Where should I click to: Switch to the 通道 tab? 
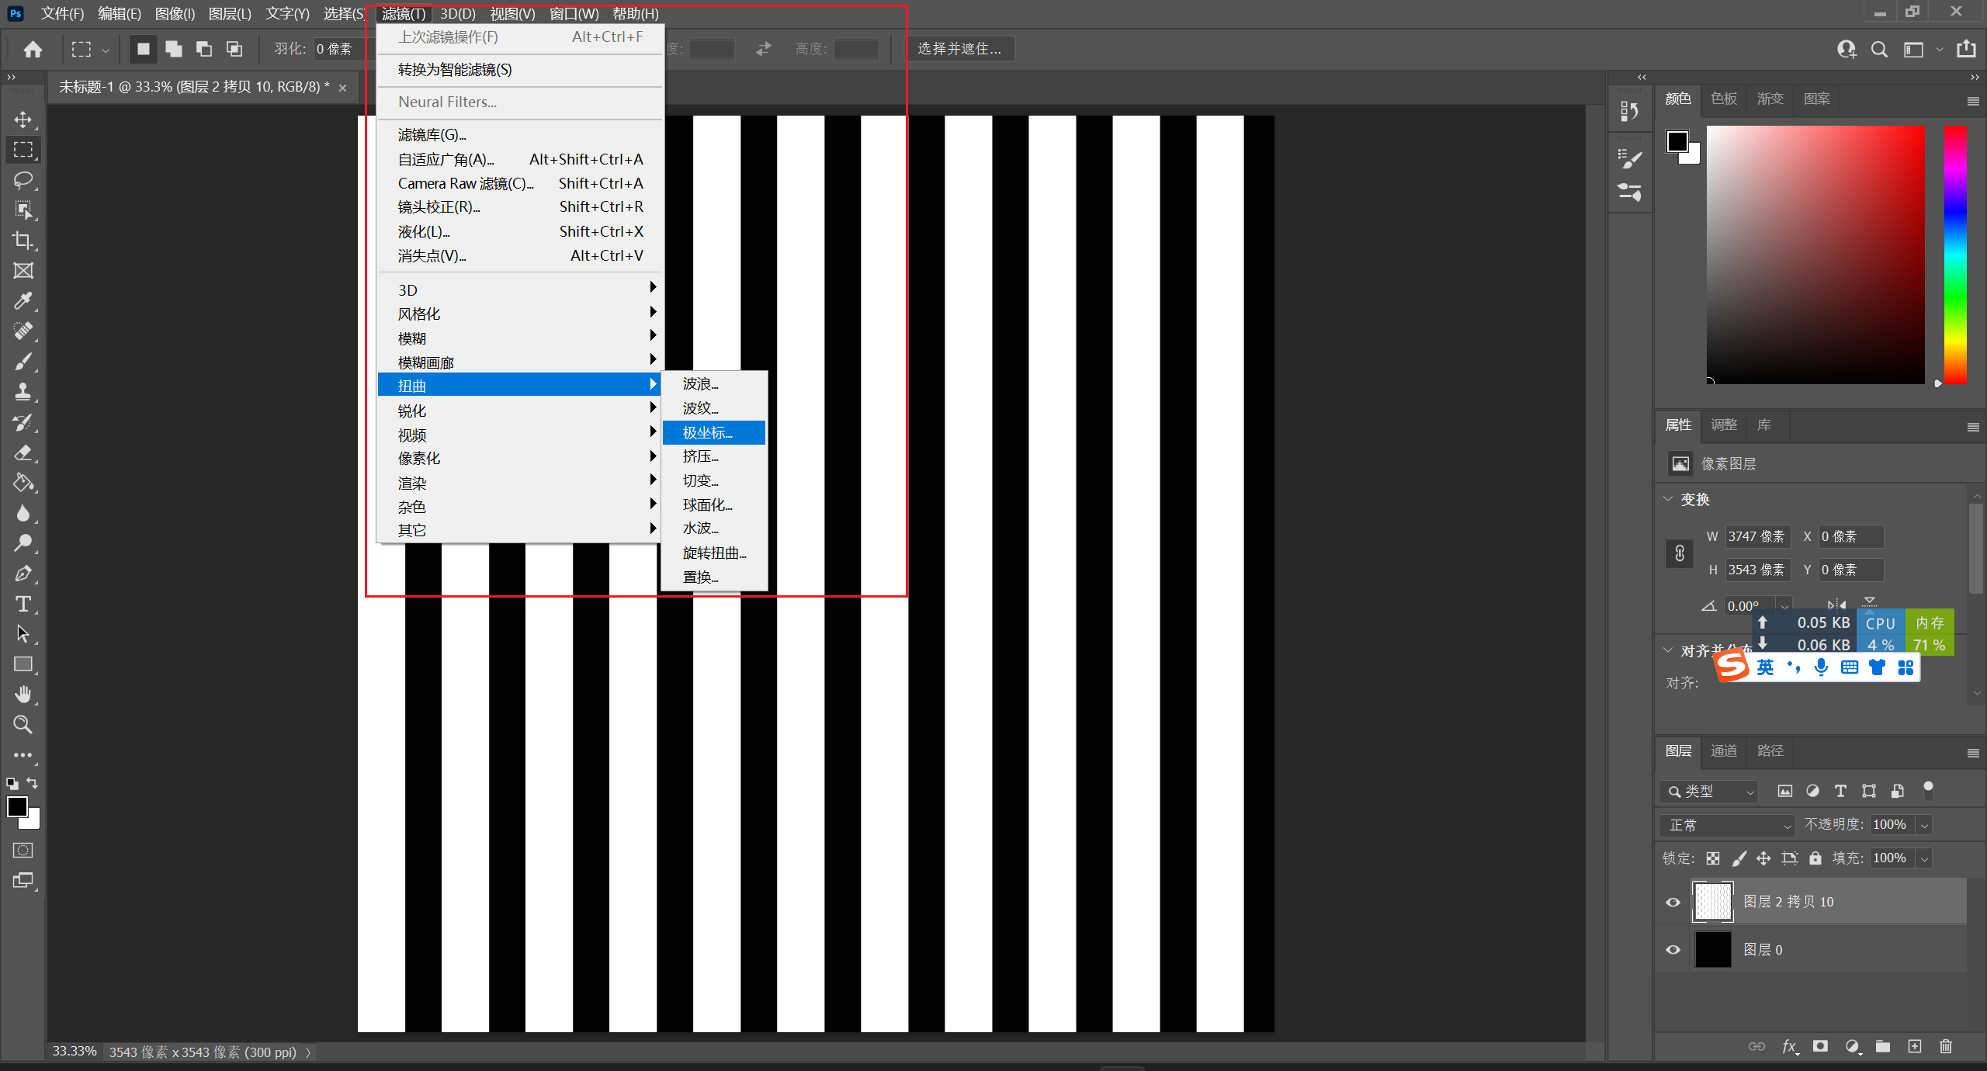click(x=1724, y=750)
